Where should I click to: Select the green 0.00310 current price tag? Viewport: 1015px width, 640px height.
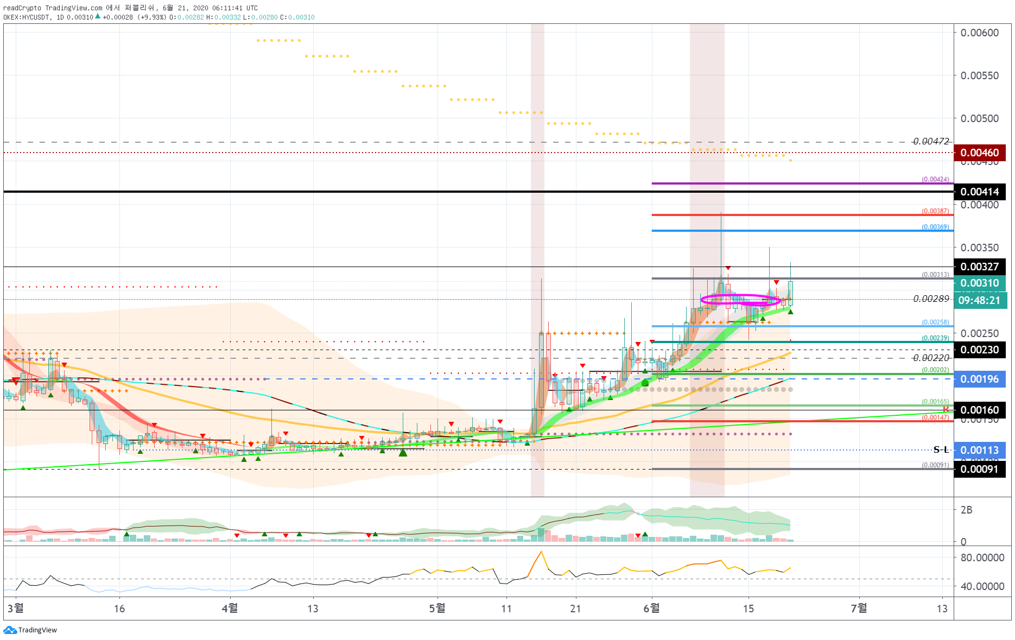[980, 283]
